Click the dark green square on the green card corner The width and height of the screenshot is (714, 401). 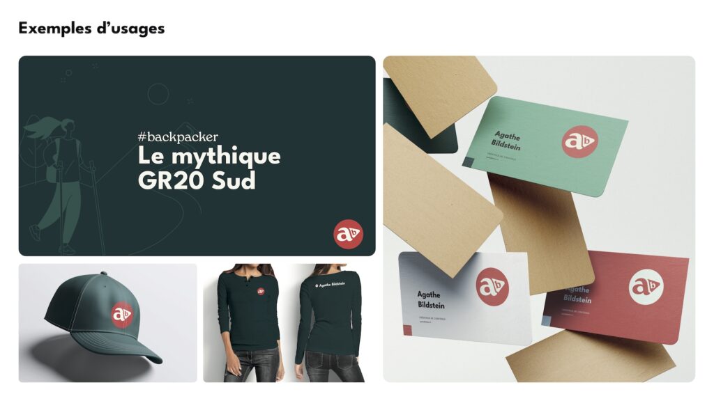pyautogui.click(x=468, y=162)
